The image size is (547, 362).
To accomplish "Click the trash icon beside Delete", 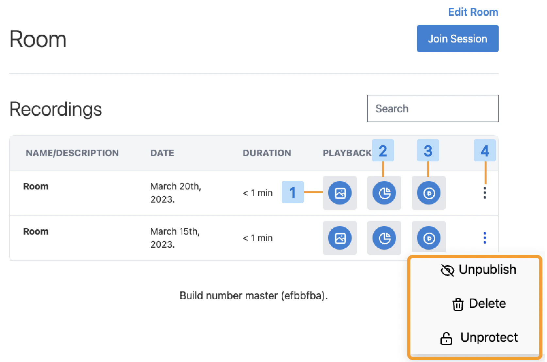I will coord(457,304).
